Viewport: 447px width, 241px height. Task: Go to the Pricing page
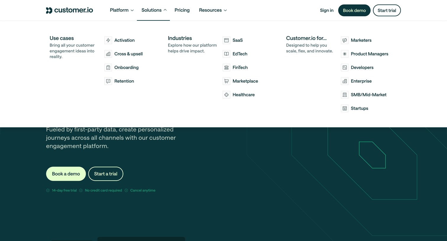click(x=182, y=10)
